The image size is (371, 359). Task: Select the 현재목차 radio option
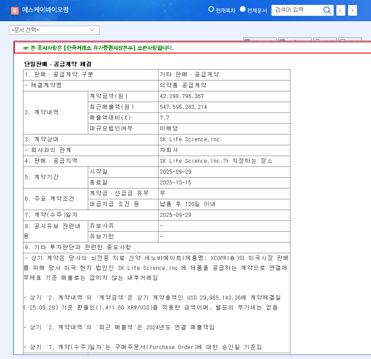pyautogui.click(x=211, y=9)
